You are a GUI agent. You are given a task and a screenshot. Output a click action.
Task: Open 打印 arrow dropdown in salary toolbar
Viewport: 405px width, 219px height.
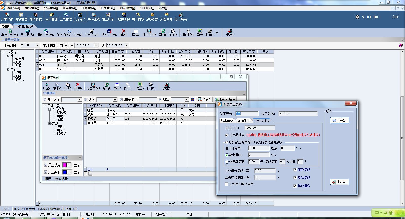(x=217, y=33)
